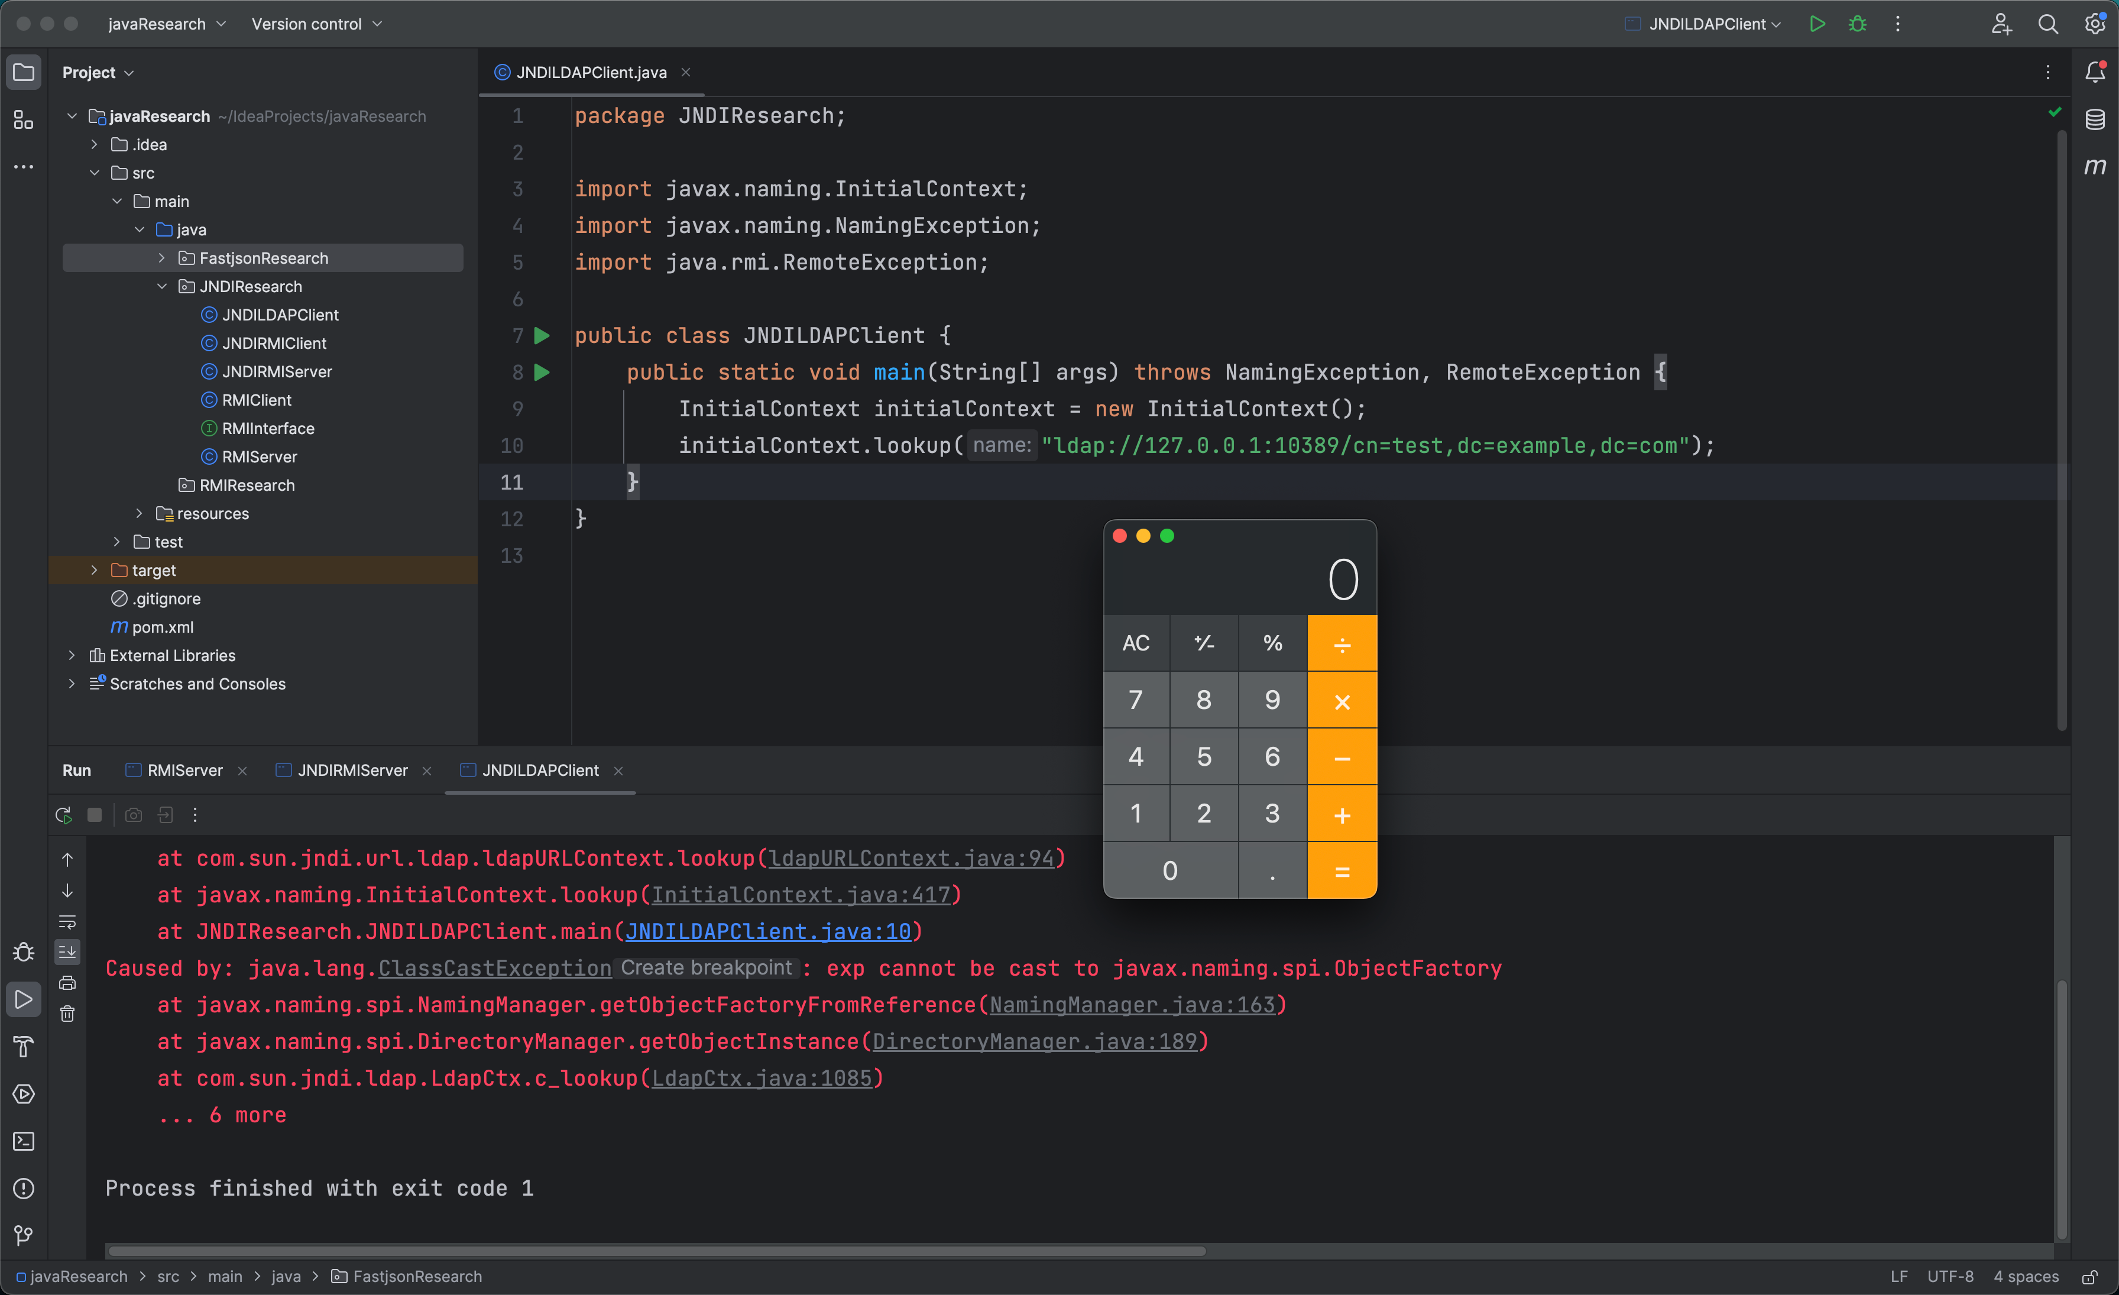Collapse the JNDIResearch package

(x=161, y=286)
